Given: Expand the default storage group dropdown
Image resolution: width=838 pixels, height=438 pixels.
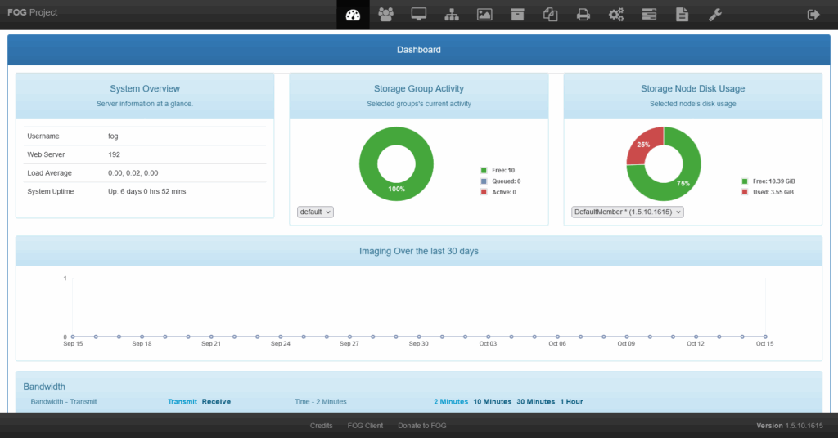Looking at the screenshot, I should click(315, 212).
